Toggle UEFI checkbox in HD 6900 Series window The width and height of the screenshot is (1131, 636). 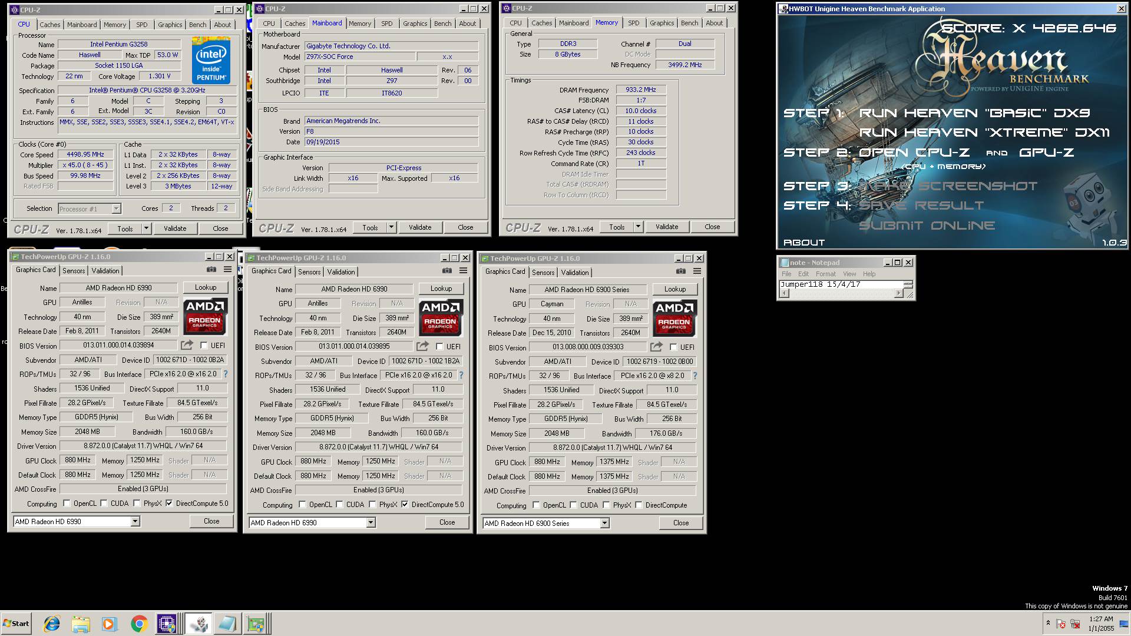[673, 347]
